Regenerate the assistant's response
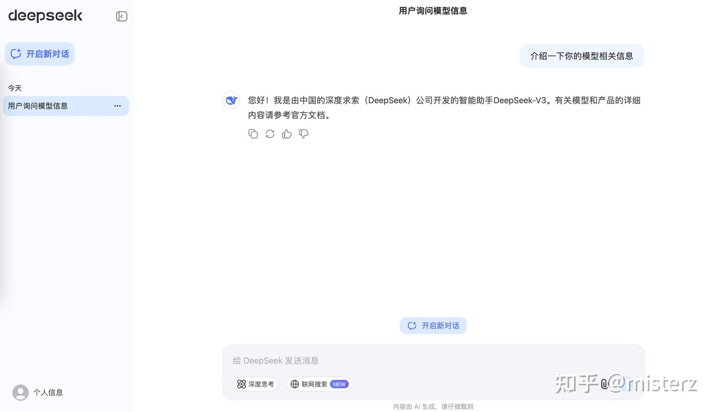 point(270,134)
